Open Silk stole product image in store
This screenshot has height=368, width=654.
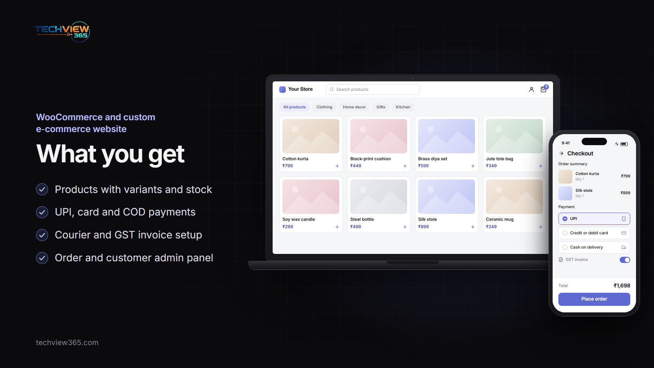[x=446, y=197]
